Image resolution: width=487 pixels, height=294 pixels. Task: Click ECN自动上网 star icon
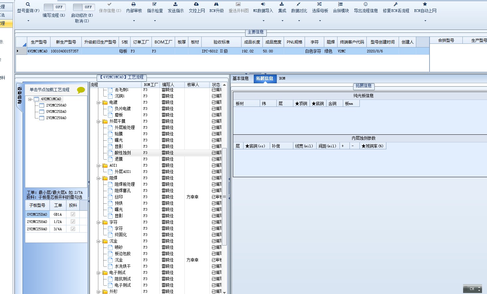click(425, 4)
